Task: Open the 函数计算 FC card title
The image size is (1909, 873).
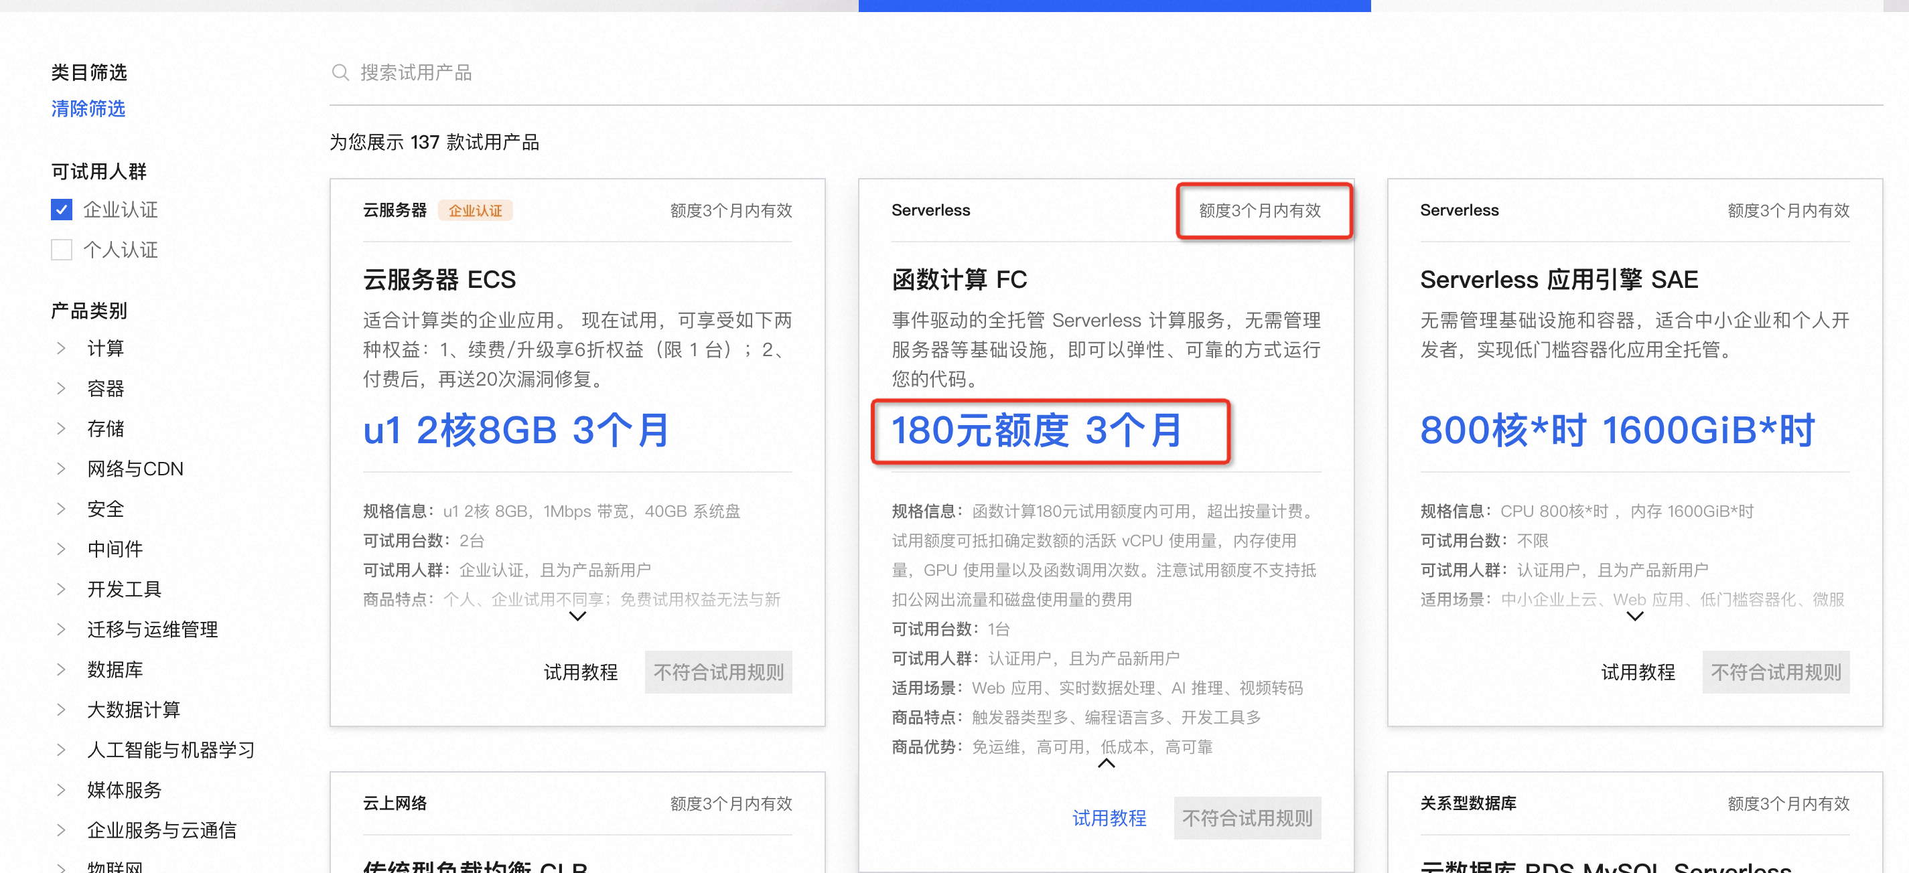Action: pos(959,280)
